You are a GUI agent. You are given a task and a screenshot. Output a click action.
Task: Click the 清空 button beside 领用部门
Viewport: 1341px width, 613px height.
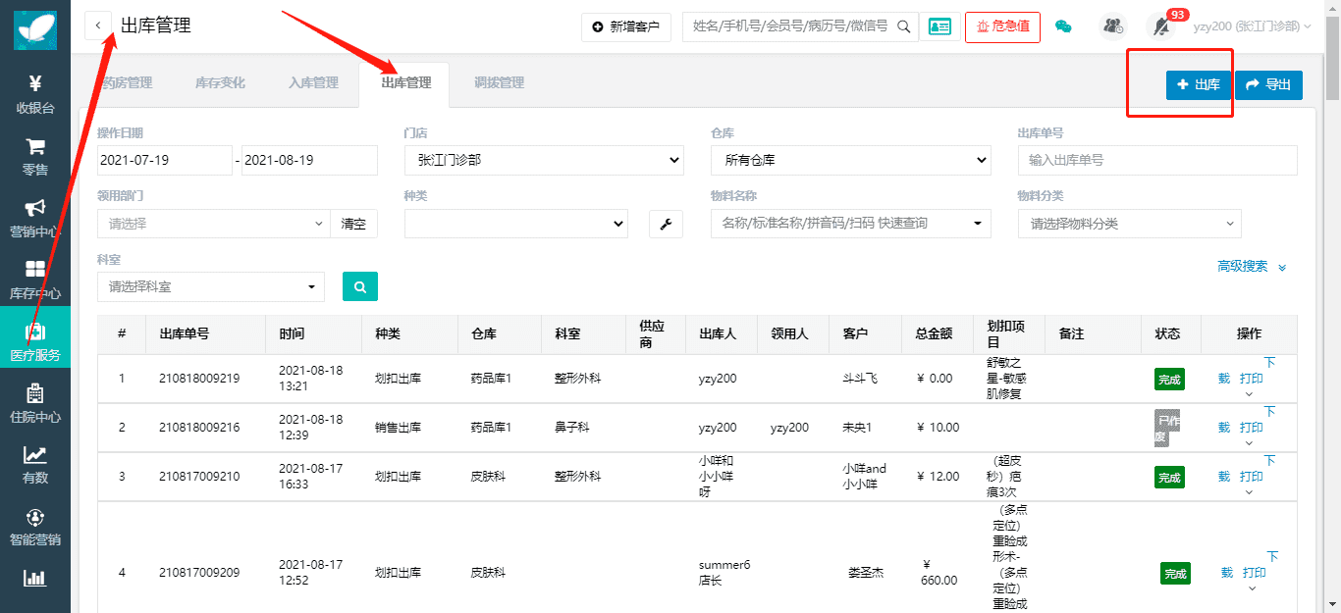353,224
